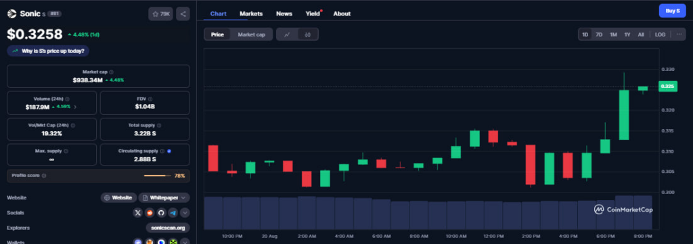Expand Volume (24h) details arrow
693x244 pixels.
tap(75, 107)
